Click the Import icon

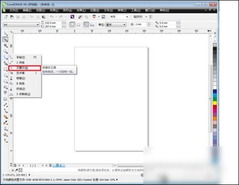point(80,17)
